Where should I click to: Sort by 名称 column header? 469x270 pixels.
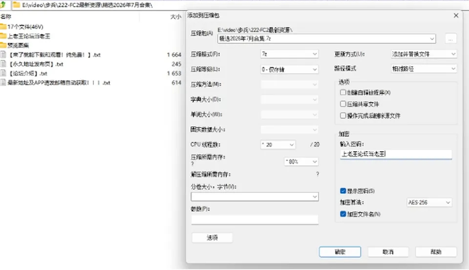(x=6, y=17)
